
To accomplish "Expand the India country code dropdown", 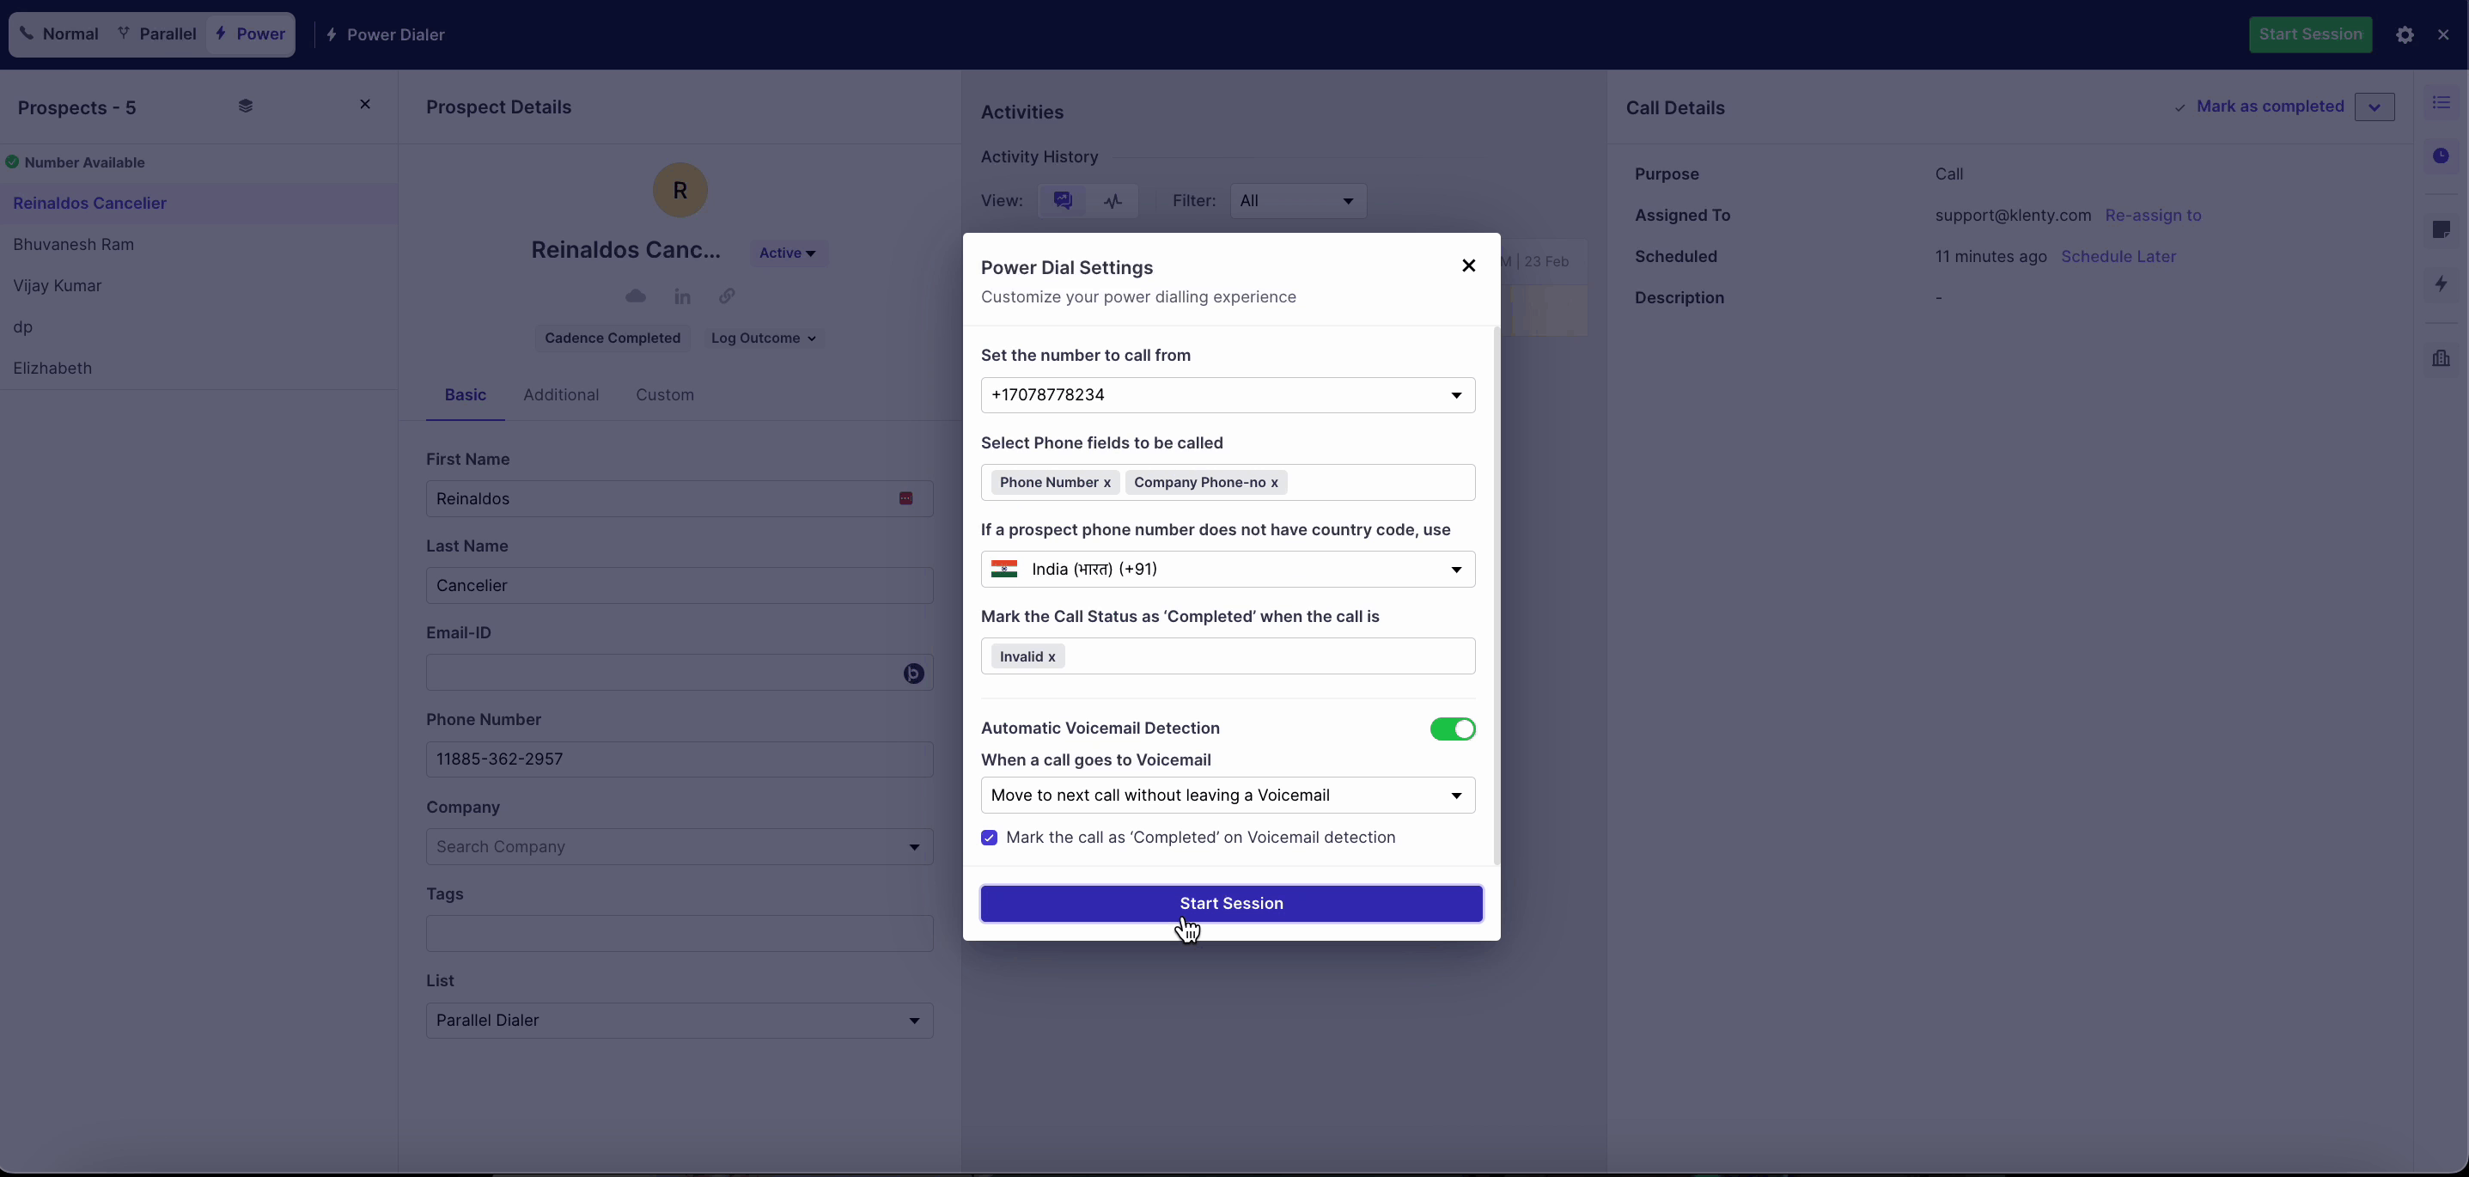I will pyautogui.click(x=1227, y=570).
